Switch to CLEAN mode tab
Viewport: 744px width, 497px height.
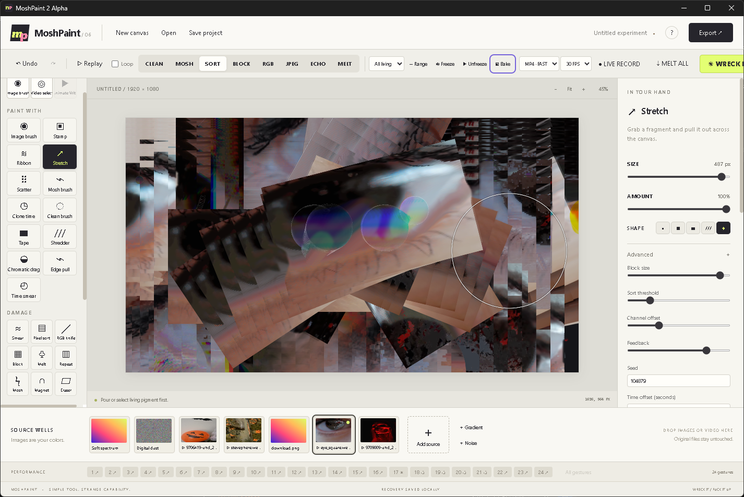click(154, 64)
